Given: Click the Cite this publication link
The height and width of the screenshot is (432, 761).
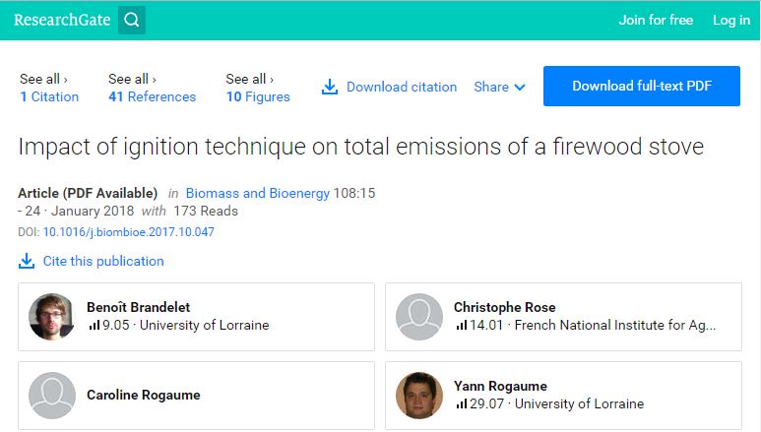Looking at the screenshot, I should click(103, 261).
